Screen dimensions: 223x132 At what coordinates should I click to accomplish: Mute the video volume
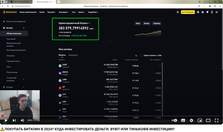pos(22,120)
